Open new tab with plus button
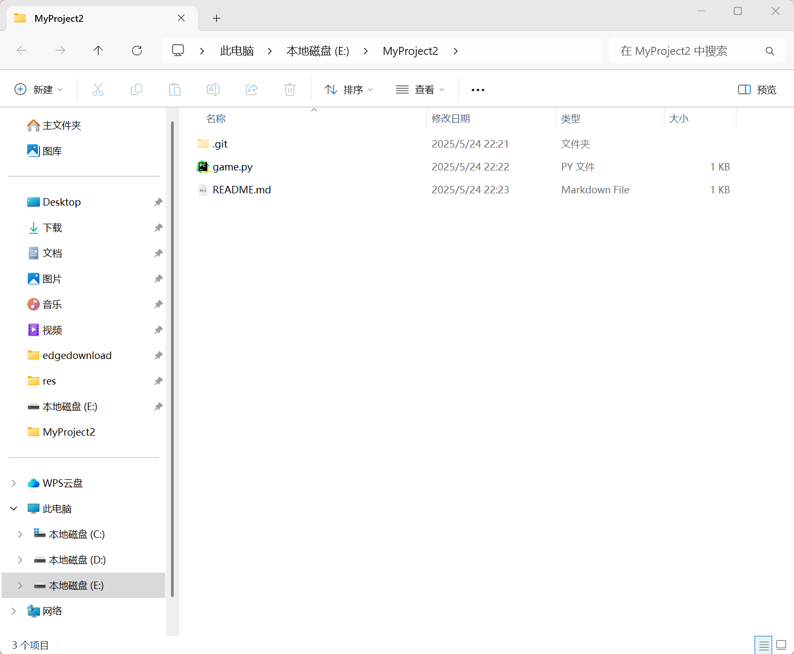This screenshot has height=654, width=794. tap(216, 18)
